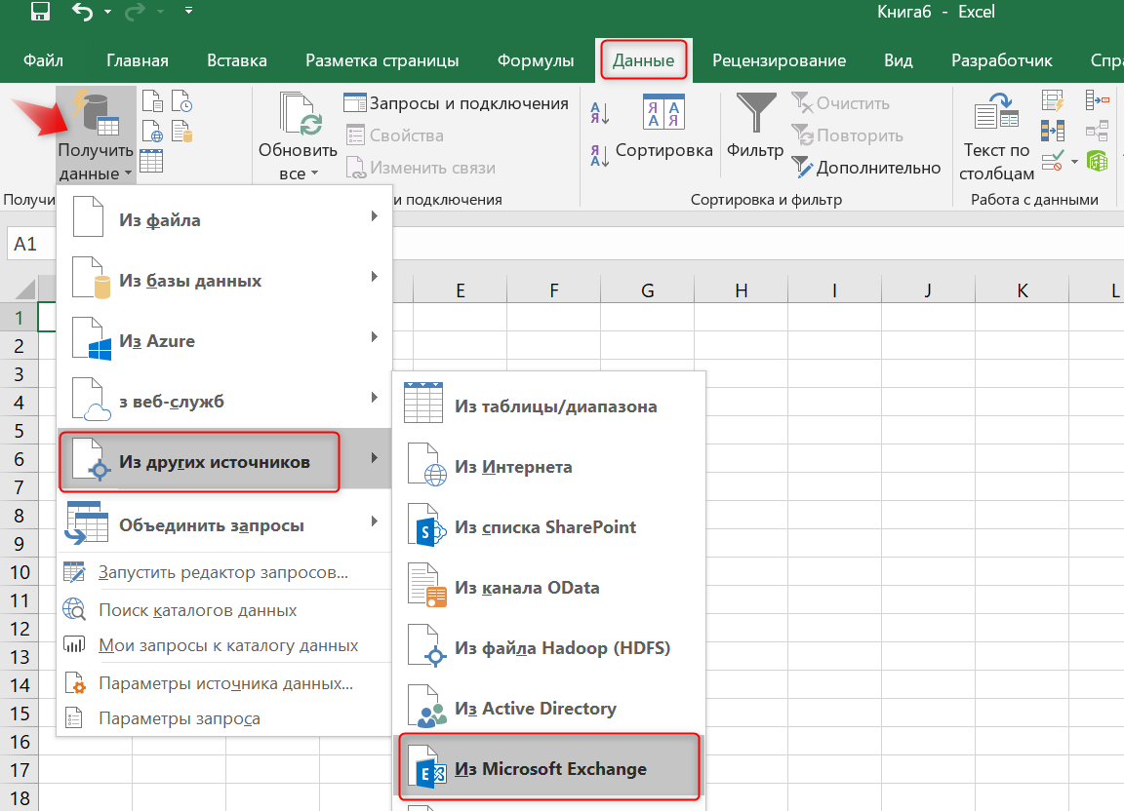Switch to the 'Главная' tab
Image resolution: width=1124 pixels, height=811 pixels.
click(x=138, y=60)
